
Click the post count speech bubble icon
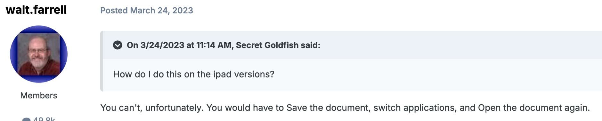coord(26,119)
